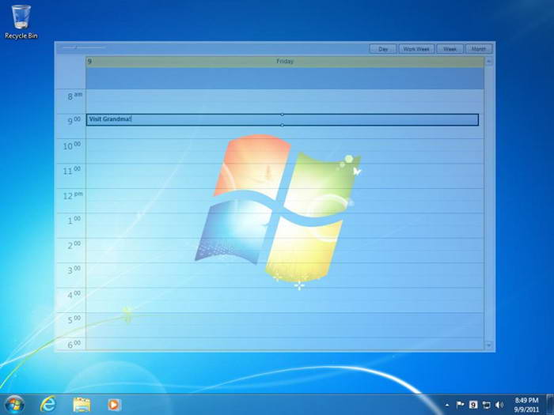
Task: Click the 12 pm time label
Action: coord(73,195)
